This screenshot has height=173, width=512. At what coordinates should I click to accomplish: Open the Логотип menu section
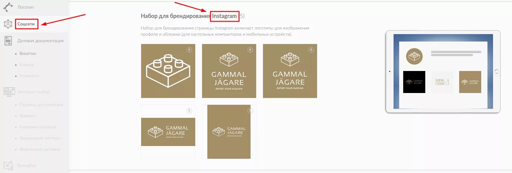click(25, 7)
